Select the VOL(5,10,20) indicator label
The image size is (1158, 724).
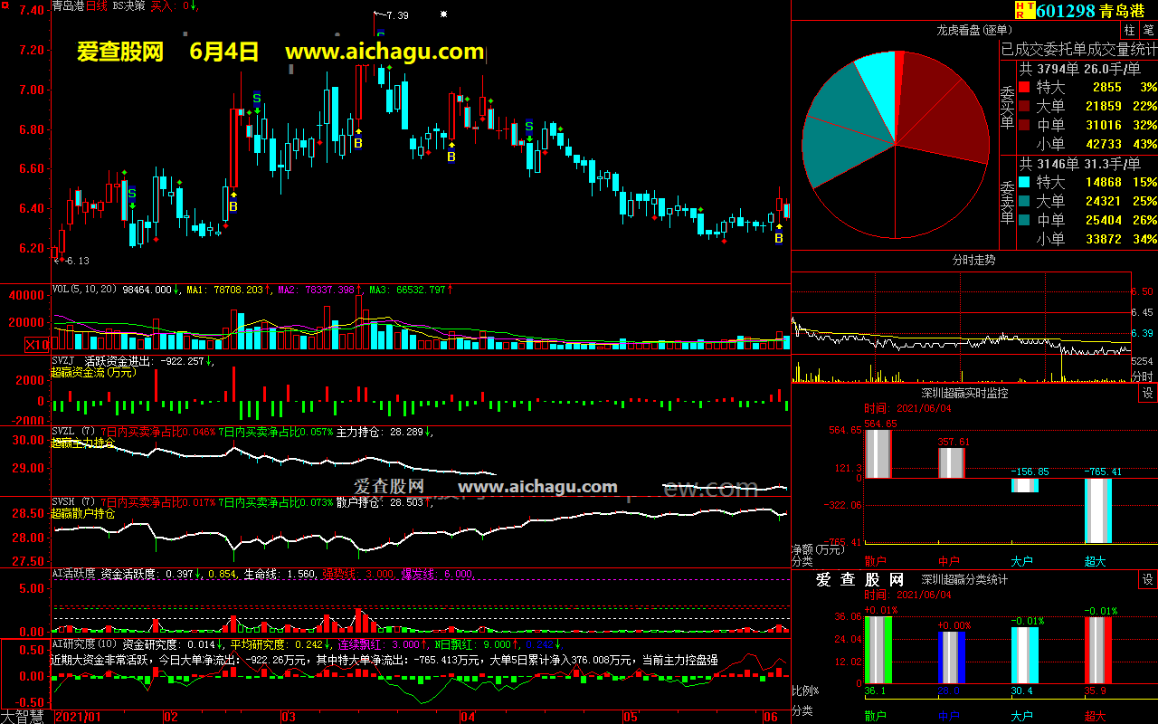[x=84, y=290]
